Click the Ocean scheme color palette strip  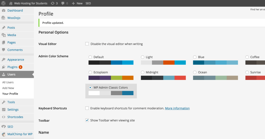point(215,78)
